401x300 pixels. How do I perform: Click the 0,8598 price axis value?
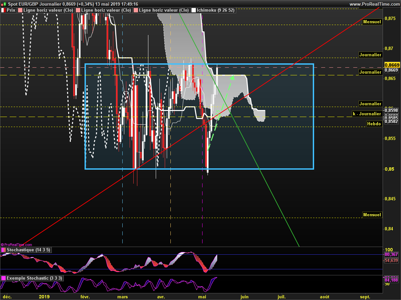click(391, 110)
